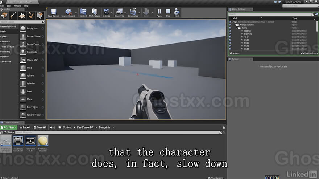Screen dimensions: 319x179
Task: Toggle visibility of BigWall actor
Action: 230,31
